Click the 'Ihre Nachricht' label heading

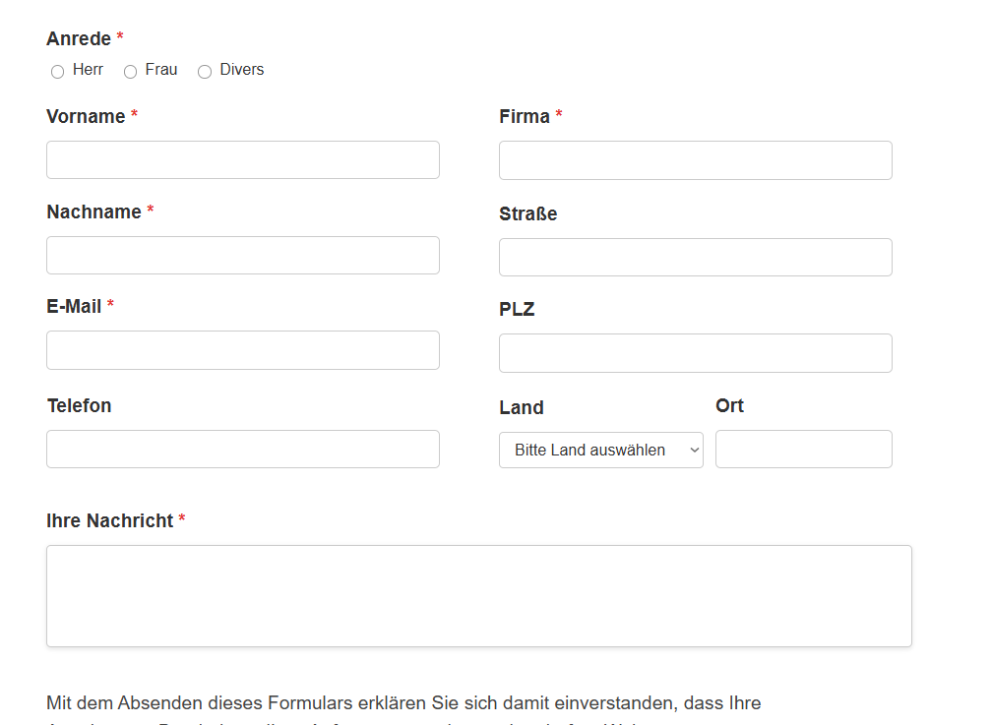(109, 520)
